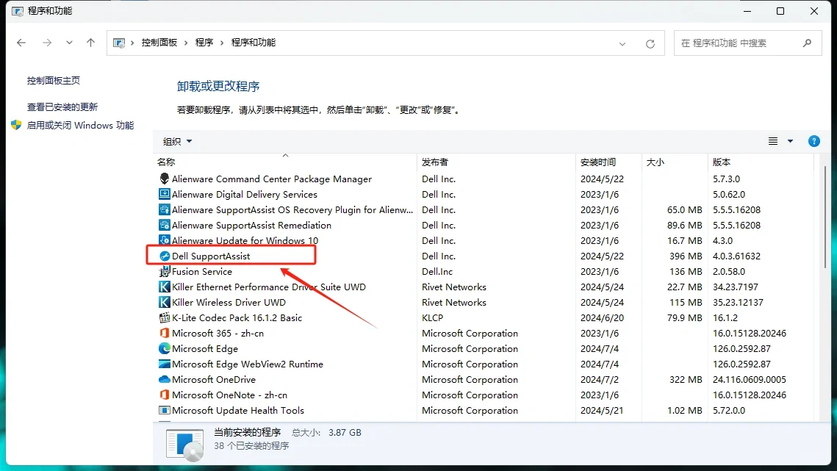Click the Microsoft 365 zh-cn icon
837x471 pixels.
[165, 333]
